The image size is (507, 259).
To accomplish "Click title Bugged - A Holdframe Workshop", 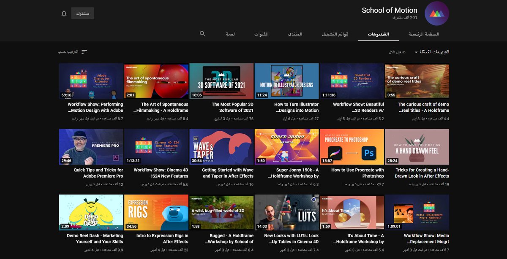I will coord(229,239).
